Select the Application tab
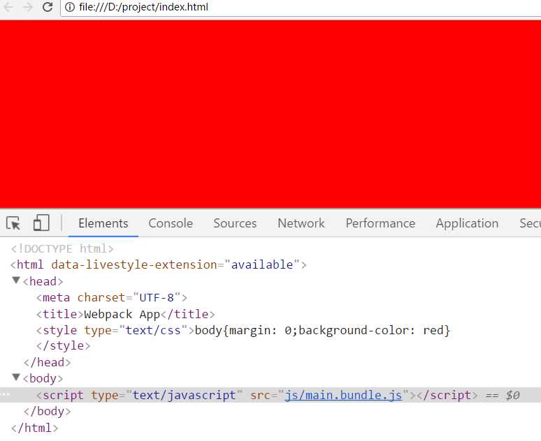This screenshot has height=441, width=541. pyautogui.click(x=467, y=223)
